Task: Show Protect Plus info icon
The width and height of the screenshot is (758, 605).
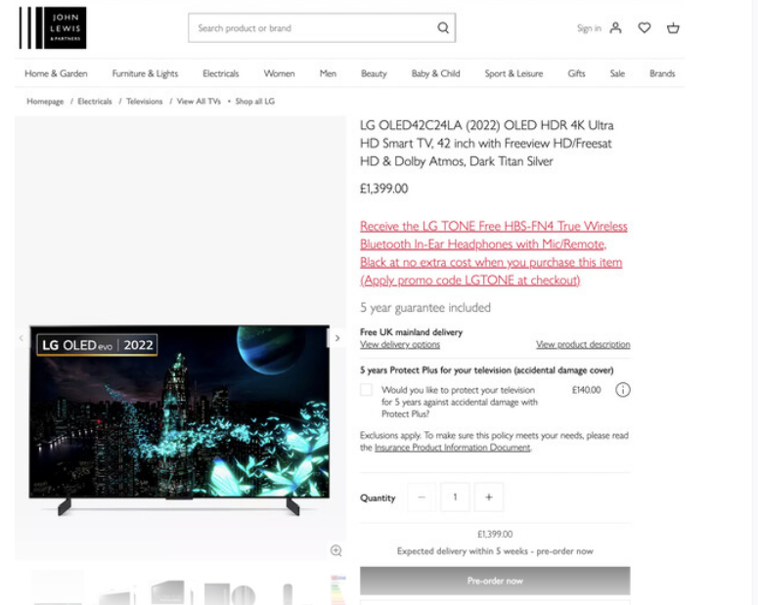Action: coord(623,389)
